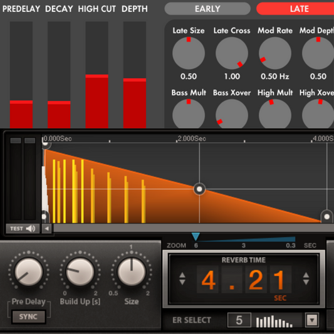This screenshot has width=334, height=334.
Task: Click the High Xover knob
Action: [318, 114]
